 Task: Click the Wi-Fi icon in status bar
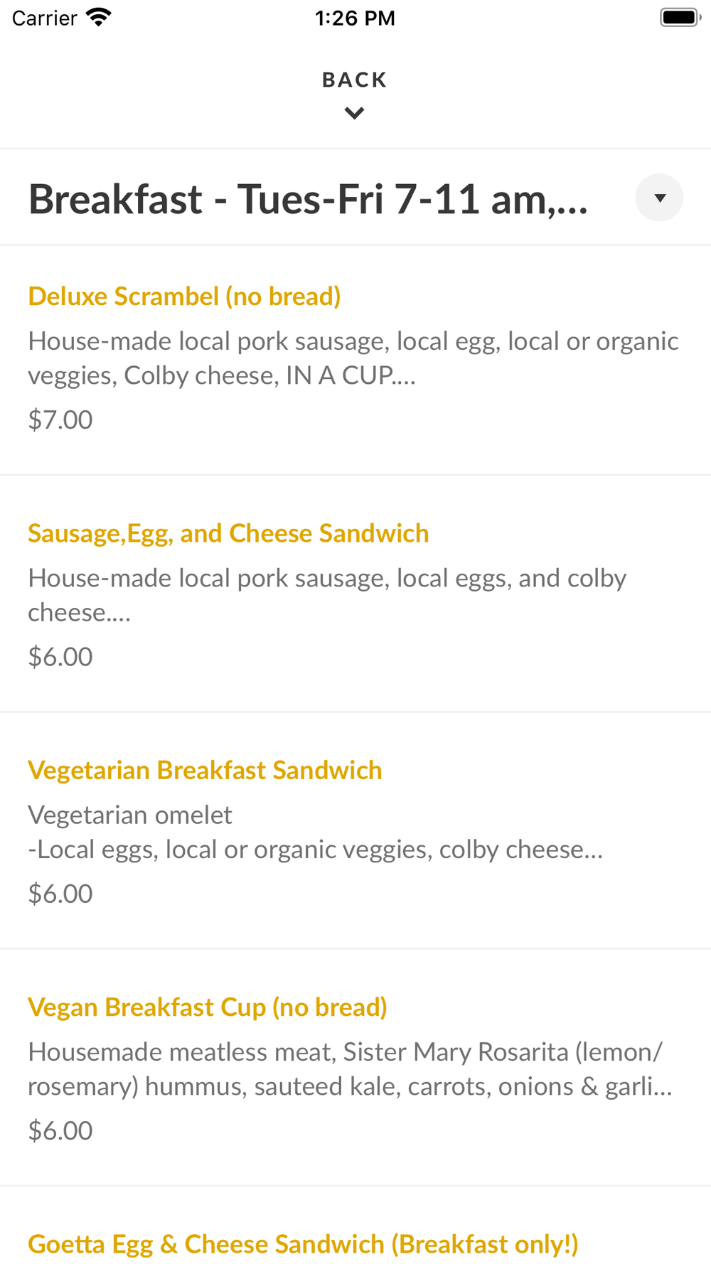coord(99,17)
